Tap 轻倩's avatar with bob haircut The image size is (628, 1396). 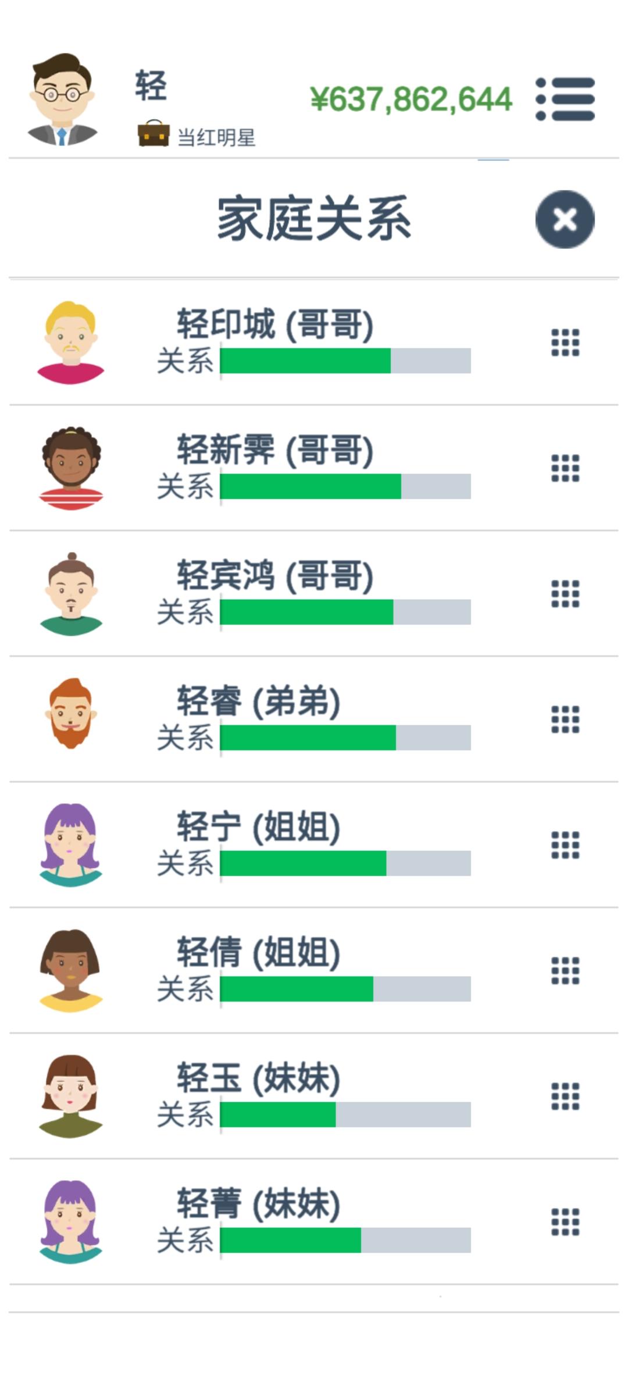coord(70,971)
